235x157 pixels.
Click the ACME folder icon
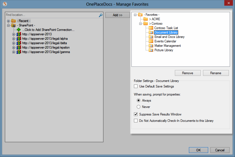[x=146, y=19]
